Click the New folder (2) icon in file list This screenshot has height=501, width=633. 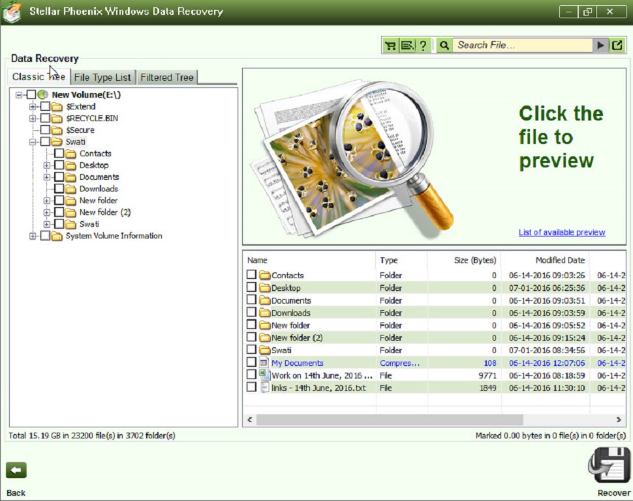(265, 337)
